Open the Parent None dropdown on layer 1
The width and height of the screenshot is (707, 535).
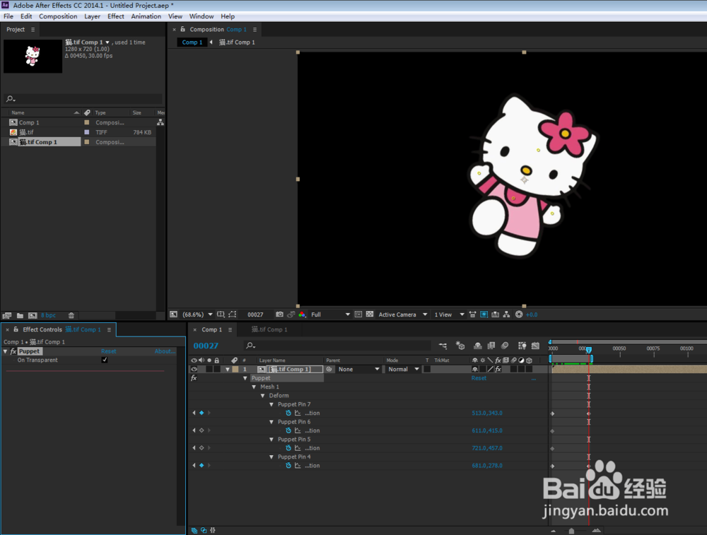pyautogui.click(x=358, y=369)
